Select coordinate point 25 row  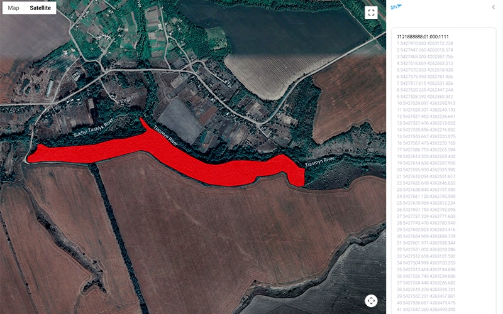pyautogui.click(x=426, y=203)
